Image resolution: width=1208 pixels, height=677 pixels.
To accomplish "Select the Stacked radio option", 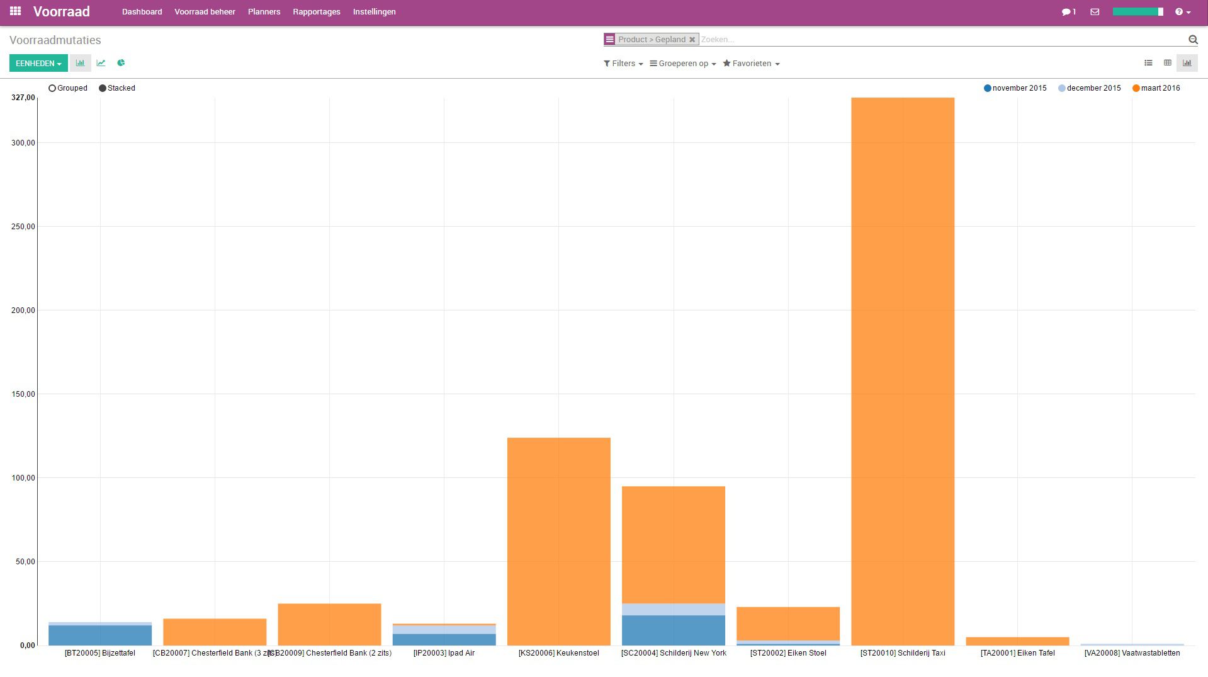I will tap(103, 88).
